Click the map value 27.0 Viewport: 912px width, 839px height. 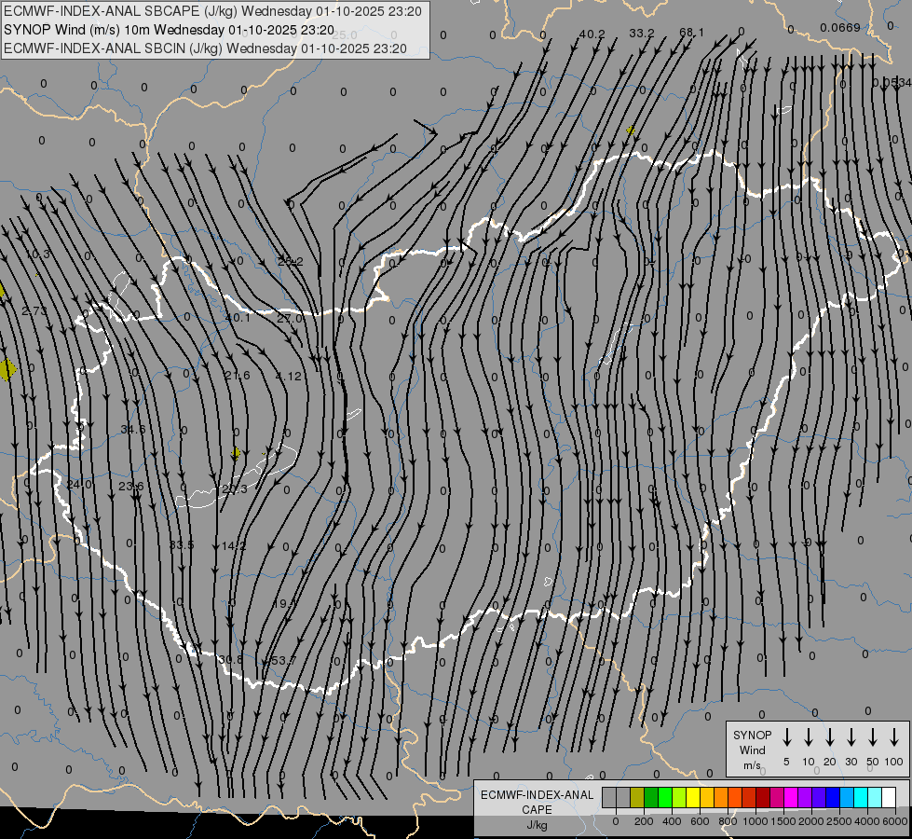[x=290, y=319]
